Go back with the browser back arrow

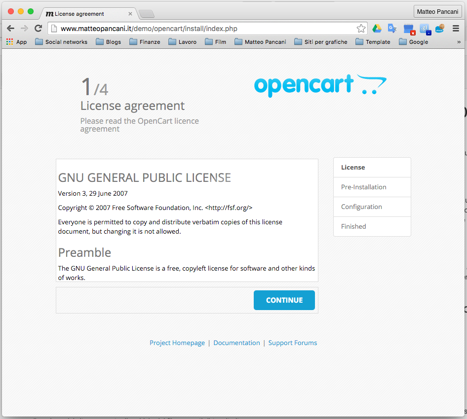click(10, 29)
